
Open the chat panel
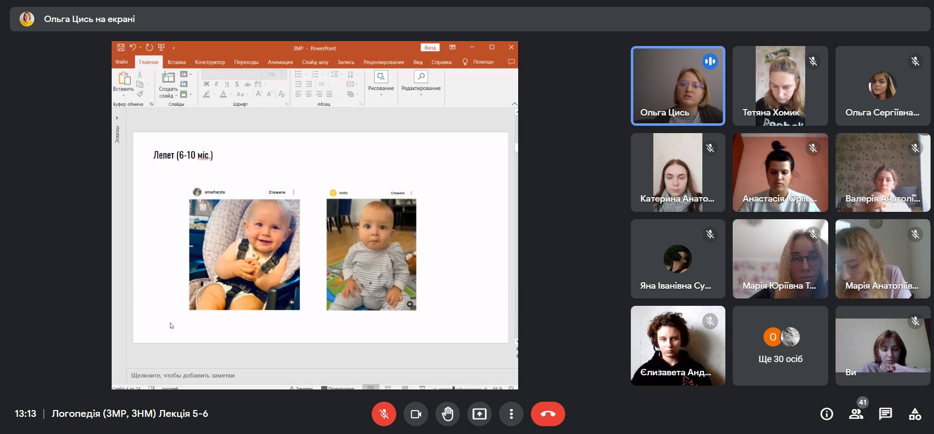pos(885,414)
